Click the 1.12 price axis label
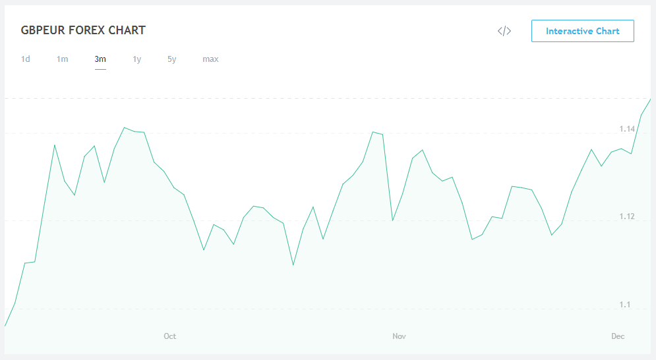This screenshot has width=656, height=360. coord(627,217)
